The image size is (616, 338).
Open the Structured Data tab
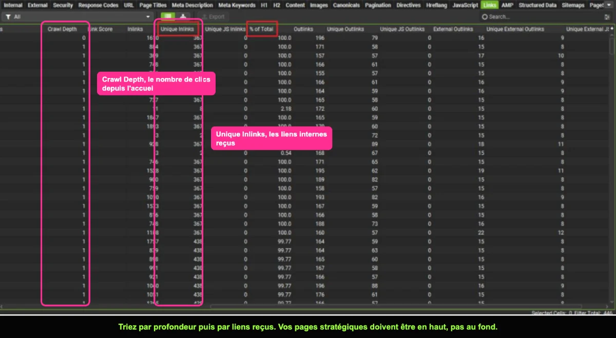tap(537, 5)
